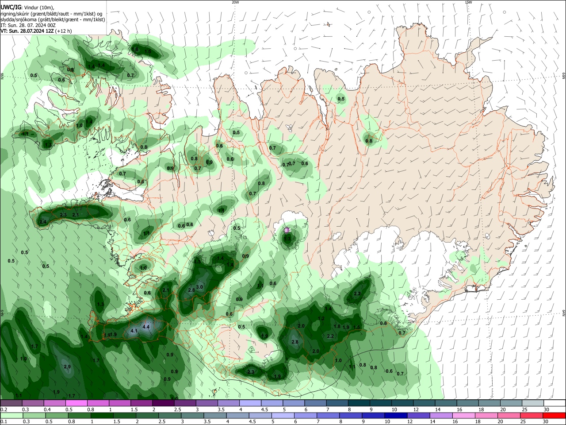Click the '3.0' precipitation value on the map
The height and width of the screenshot is (425, 566).
coord(199,287)
